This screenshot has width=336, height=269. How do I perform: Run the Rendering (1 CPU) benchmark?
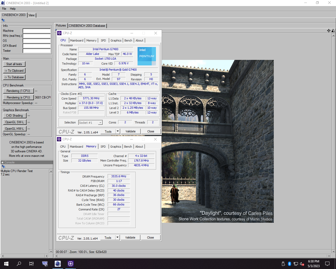pyautogui.click(x=18, y=91)
